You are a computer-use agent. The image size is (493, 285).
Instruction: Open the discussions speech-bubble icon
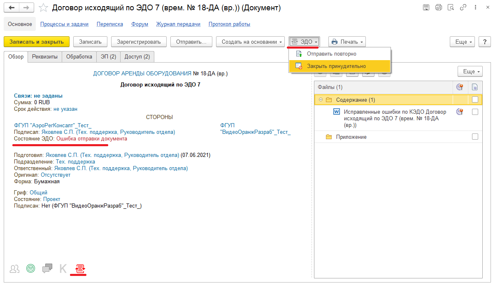[x=47, y=269]
